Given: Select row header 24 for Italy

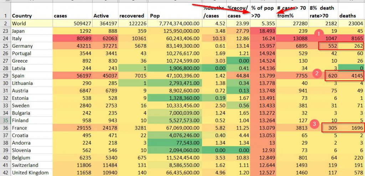Looking at the screenshot, I should 5,38.
